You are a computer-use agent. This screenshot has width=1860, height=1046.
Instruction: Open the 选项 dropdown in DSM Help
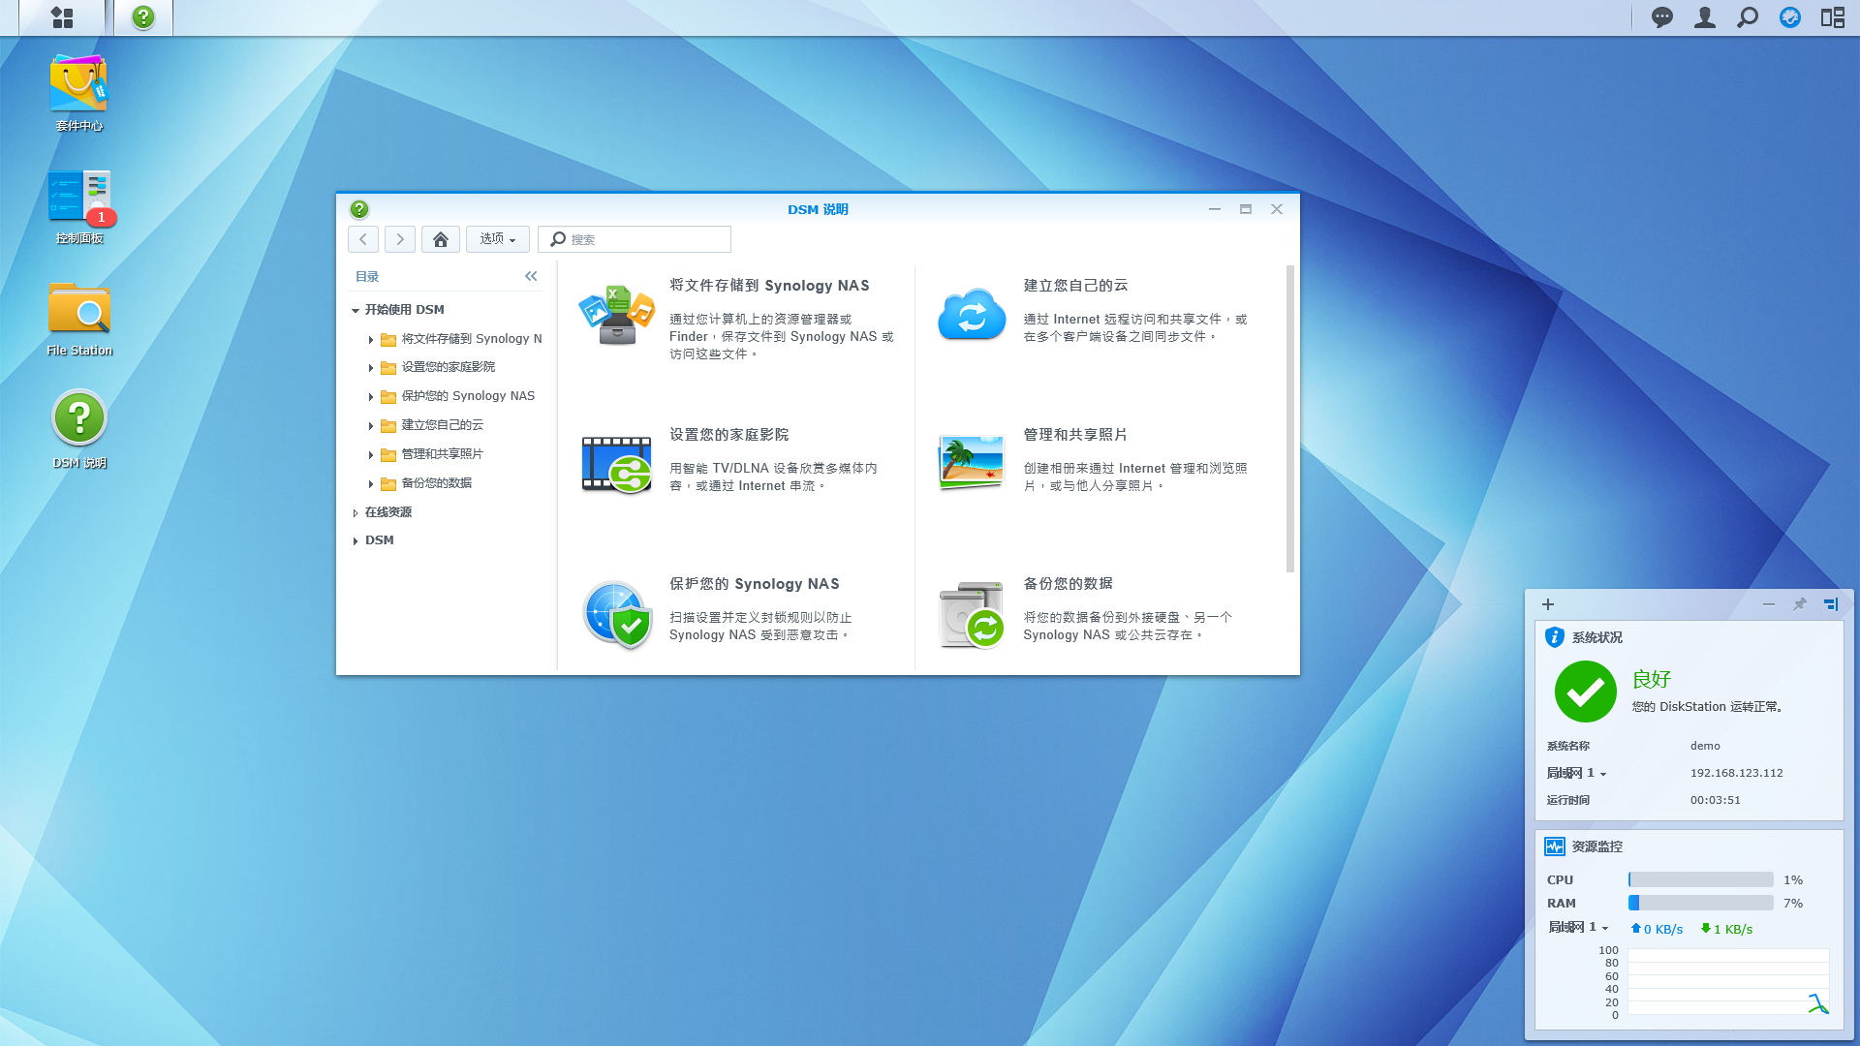(497, 239)
